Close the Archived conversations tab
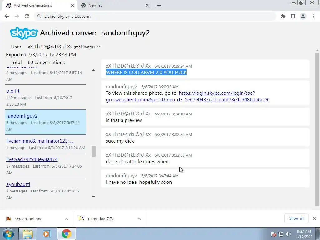The width and height of the screenshot is (320, 240). click(x=72, y=5)
